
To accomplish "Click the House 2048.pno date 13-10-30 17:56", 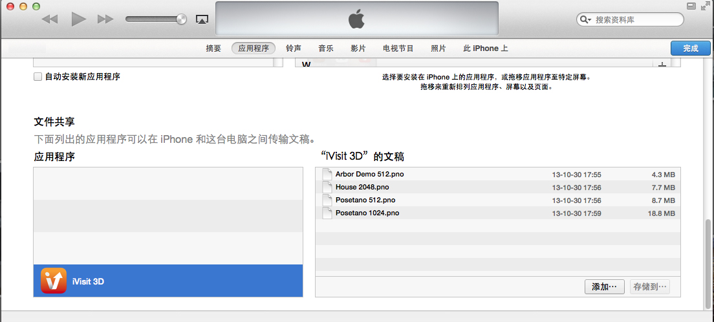I will click(576, 188).
